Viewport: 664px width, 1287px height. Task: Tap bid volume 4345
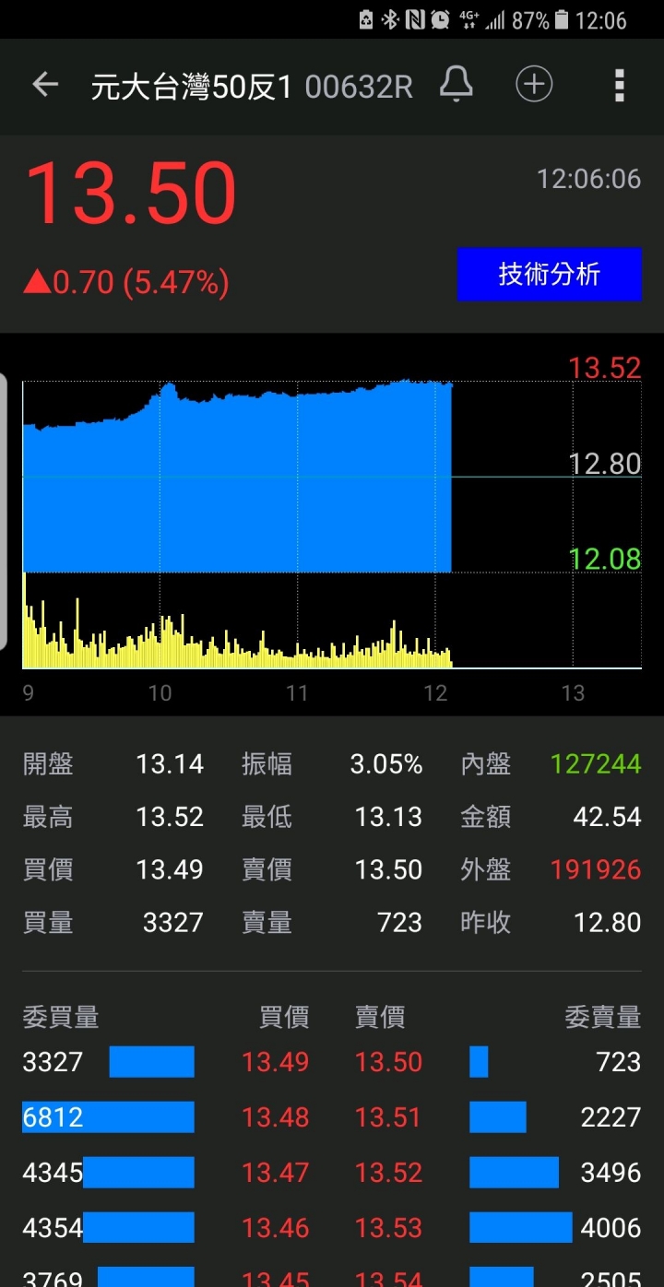click(x=53, y=1173)
